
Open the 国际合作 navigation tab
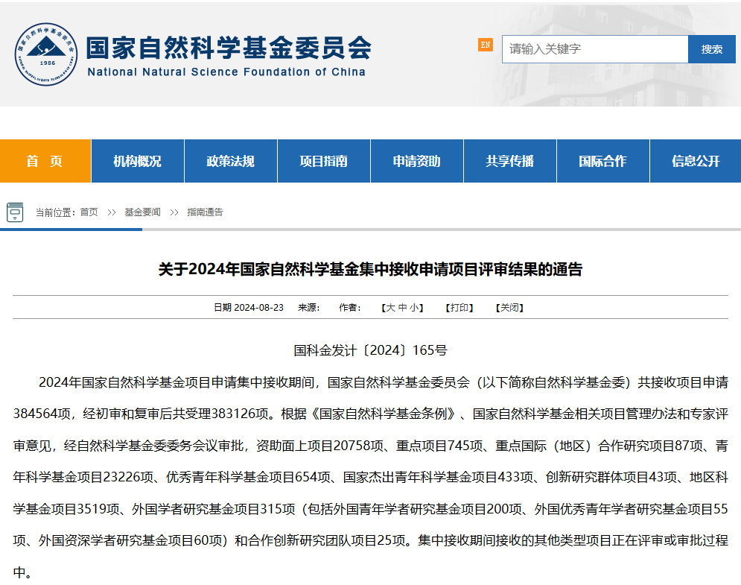(x=602, y=161)
